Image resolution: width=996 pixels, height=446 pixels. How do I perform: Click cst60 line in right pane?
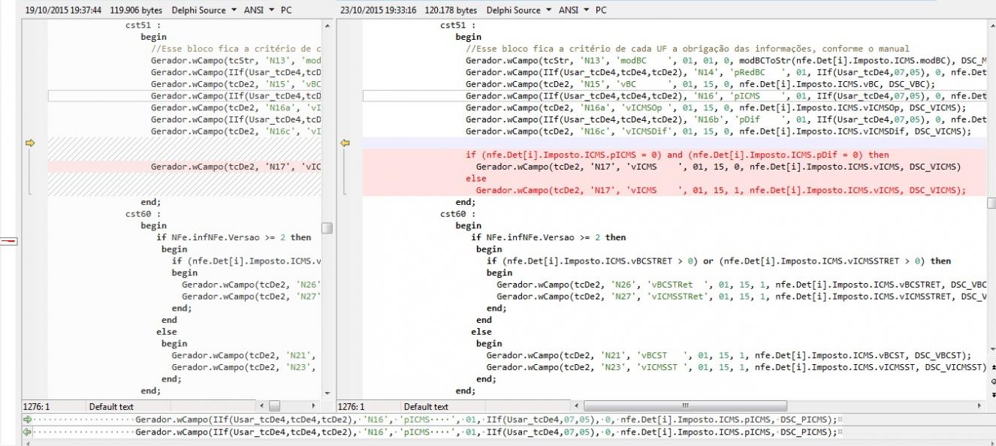point(457,213)
